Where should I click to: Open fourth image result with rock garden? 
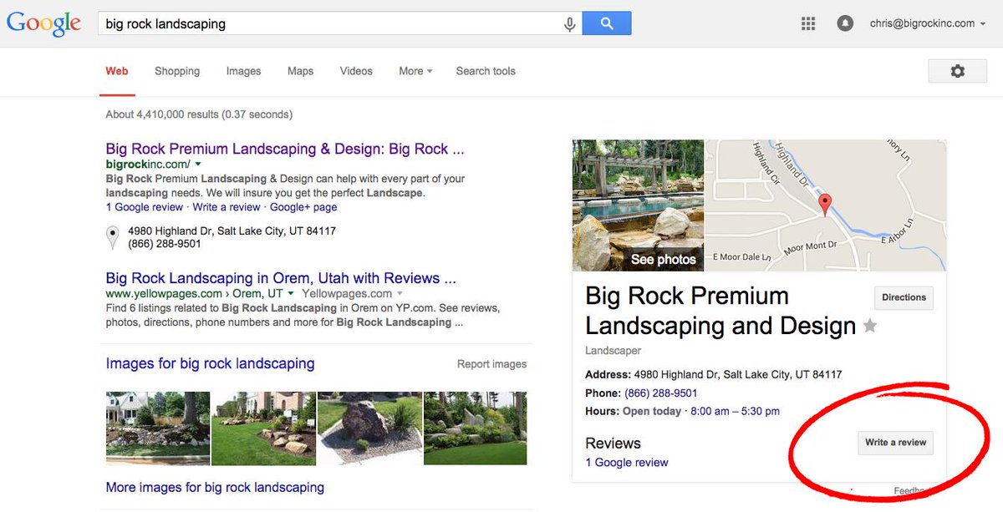476,428
